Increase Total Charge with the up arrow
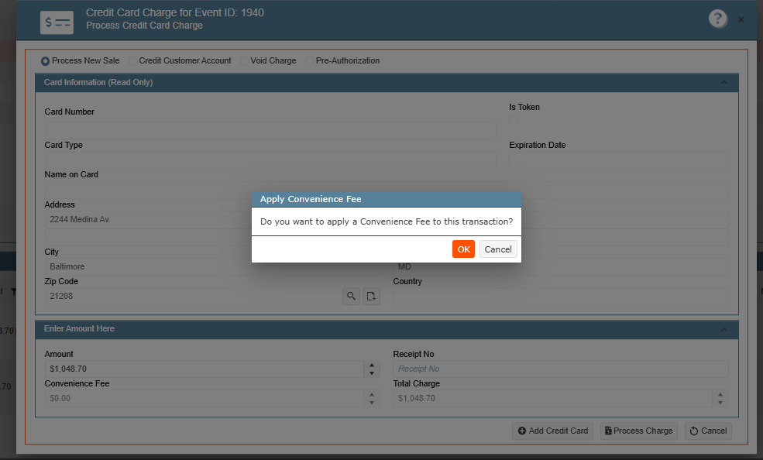Viewport: 763px width, 460px height. pos(720,394)
